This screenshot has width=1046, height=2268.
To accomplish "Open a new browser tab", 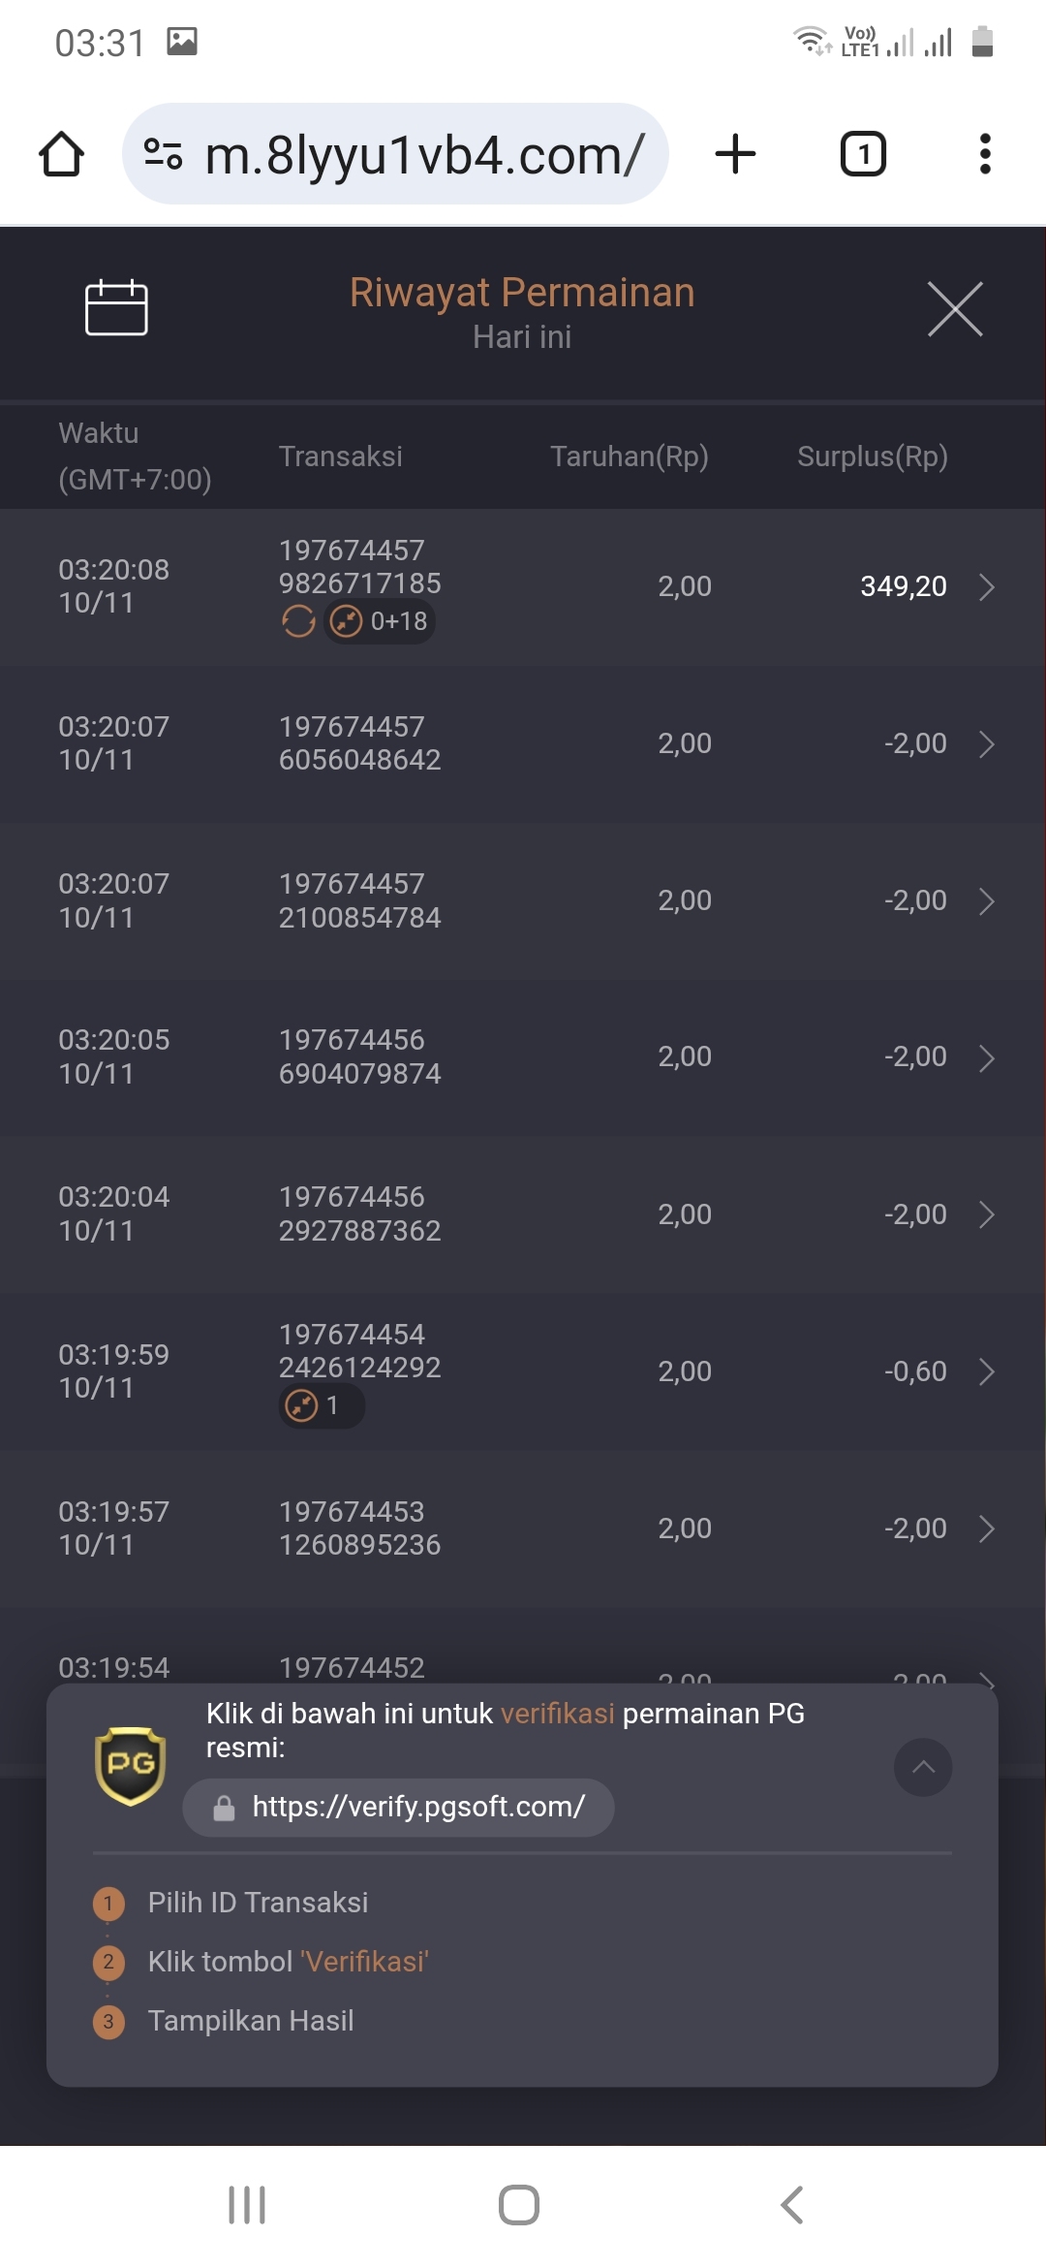I will pos(735,154).
